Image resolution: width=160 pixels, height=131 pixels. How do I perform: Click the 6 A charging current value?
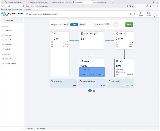pyautogui.click(x=116, y=25)
